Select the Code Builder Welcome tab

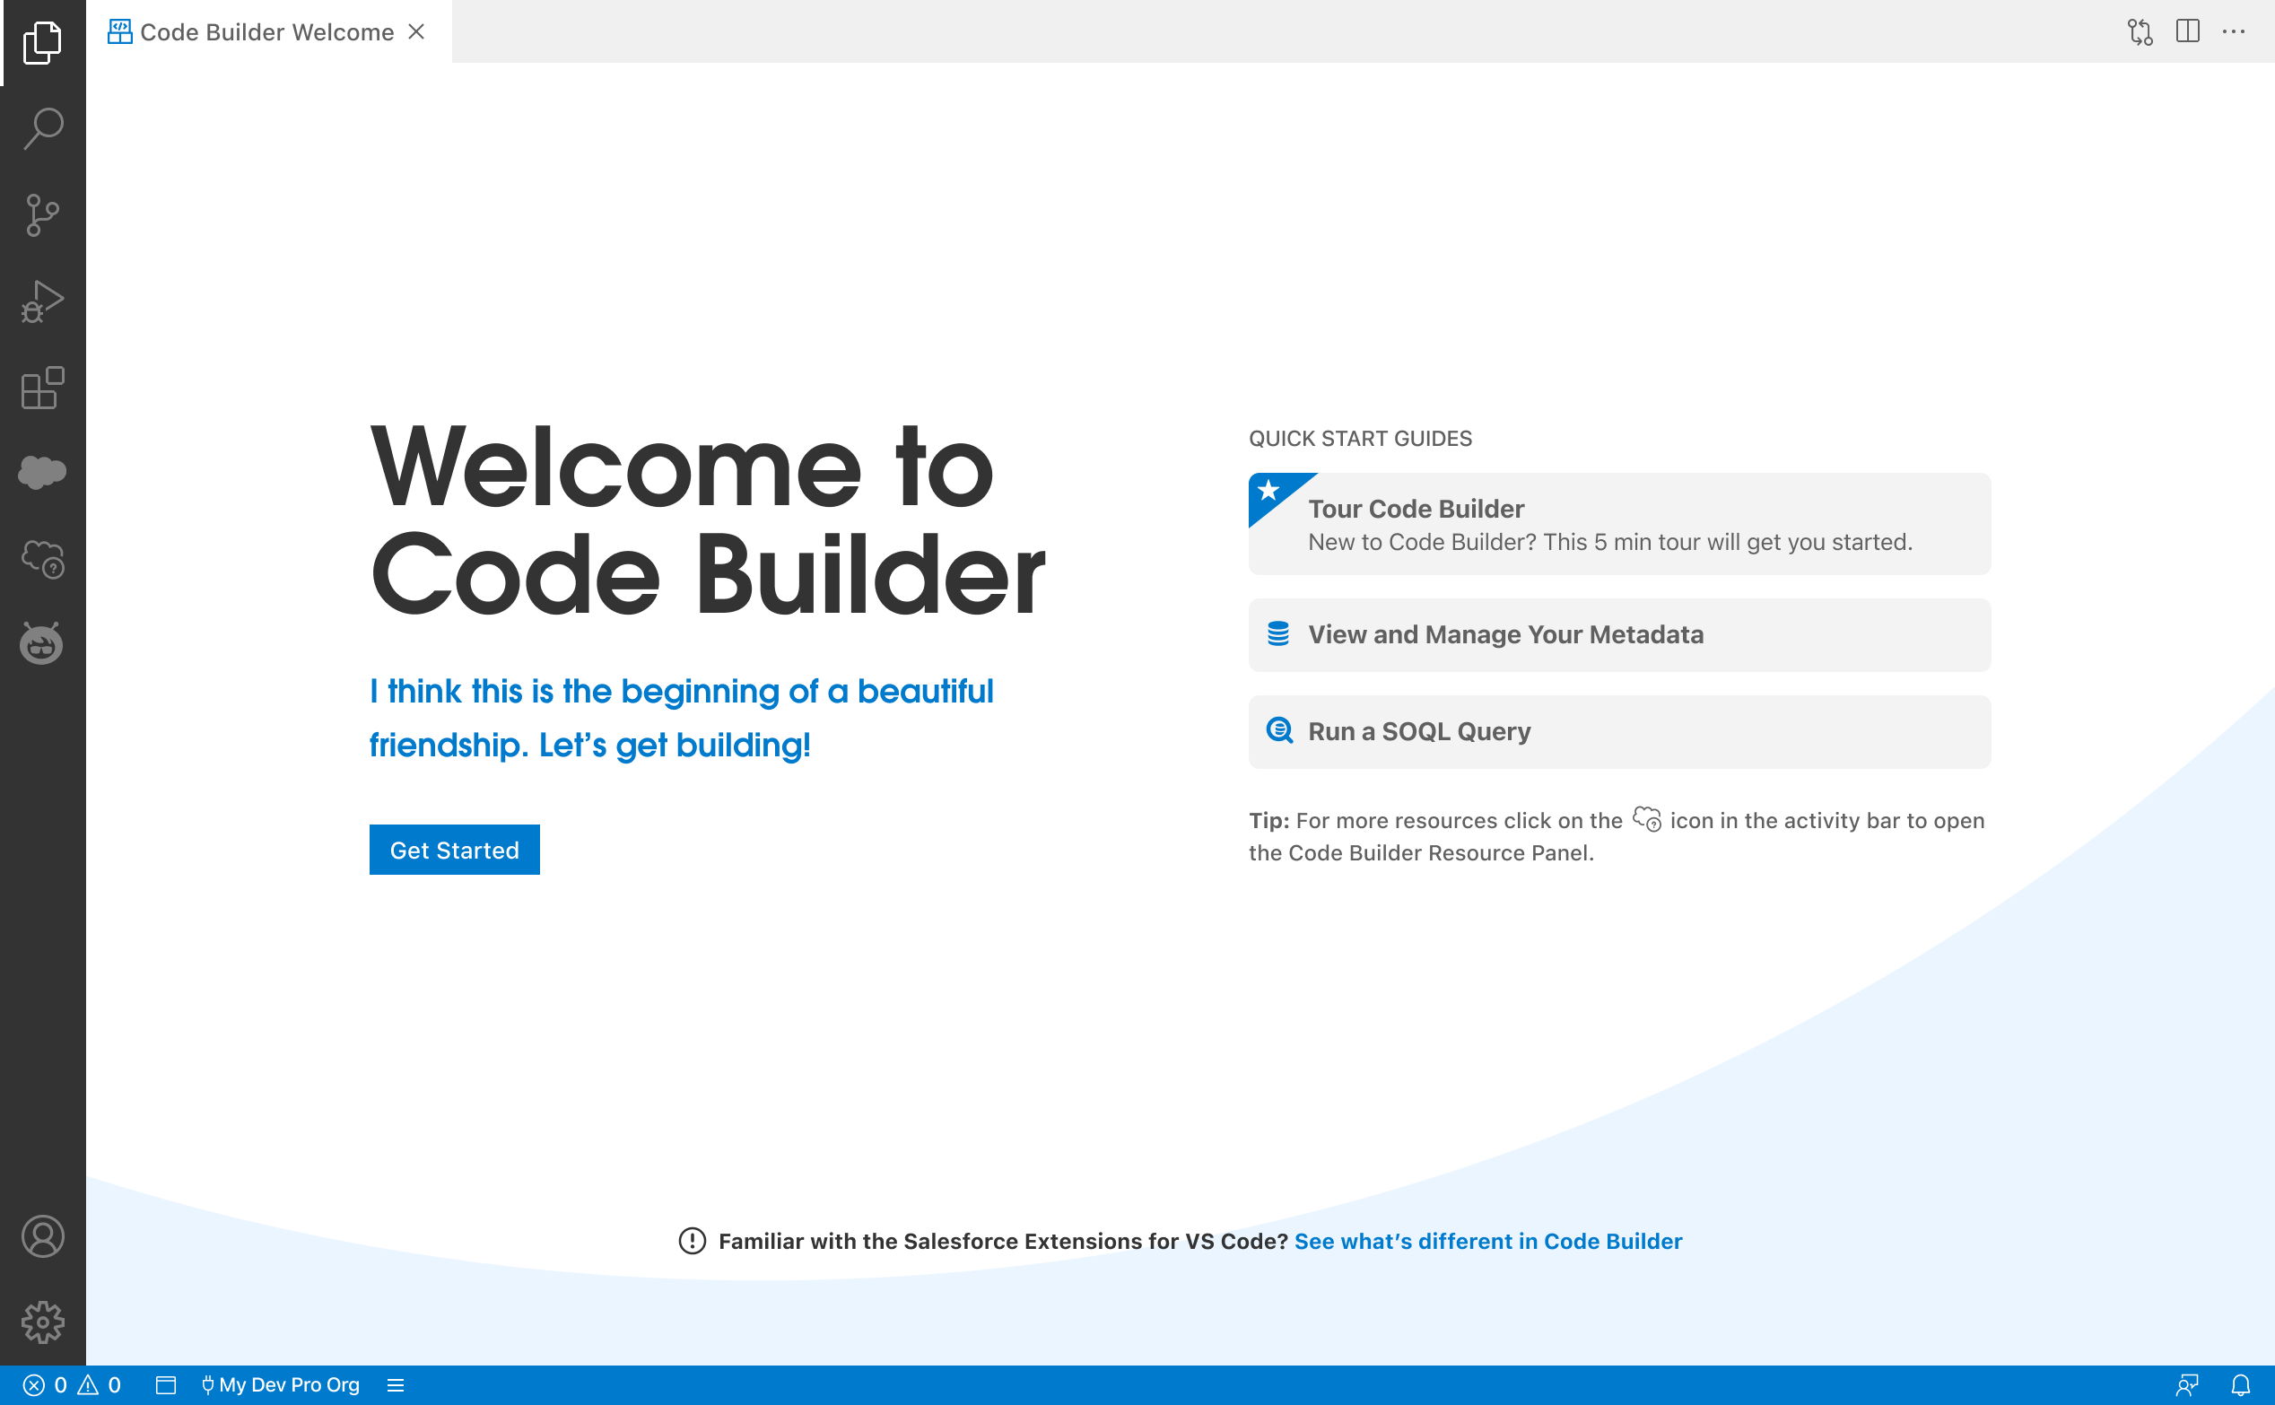coord(268,31)
